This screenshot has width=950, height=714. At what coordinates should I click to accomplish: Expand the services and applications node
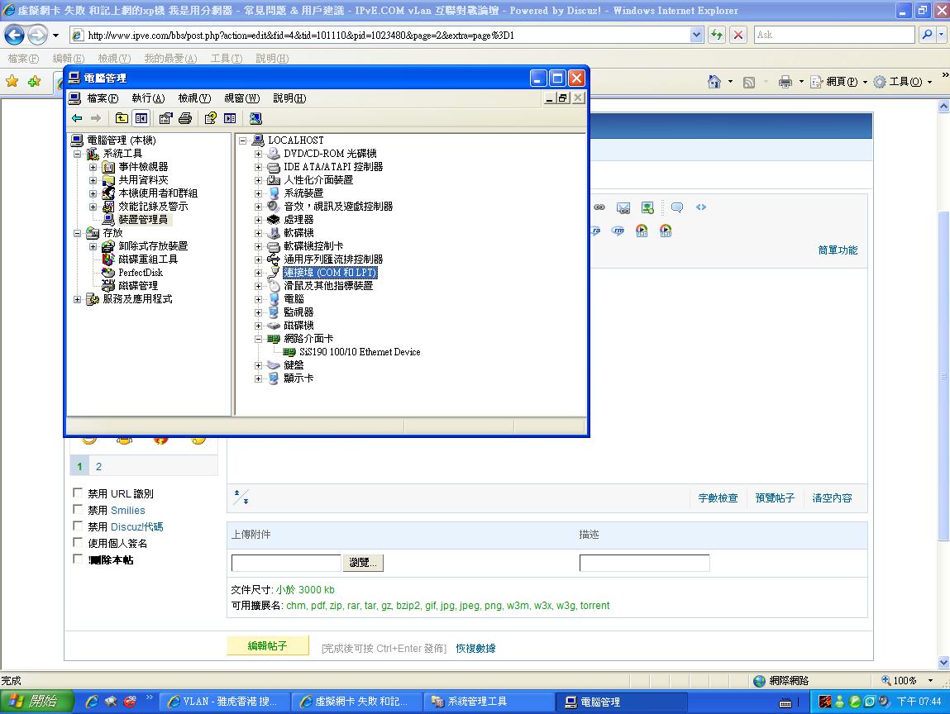(77, 299)
